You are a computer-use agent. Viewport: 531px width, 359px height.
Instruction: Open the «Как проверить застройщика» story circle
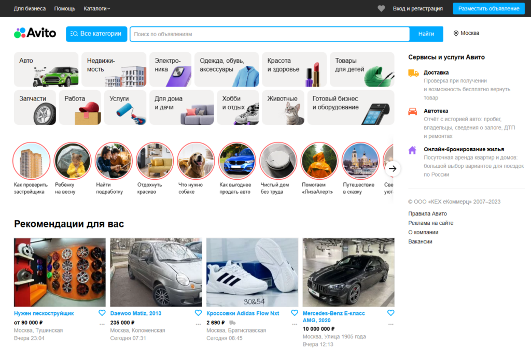pos(32,161)
